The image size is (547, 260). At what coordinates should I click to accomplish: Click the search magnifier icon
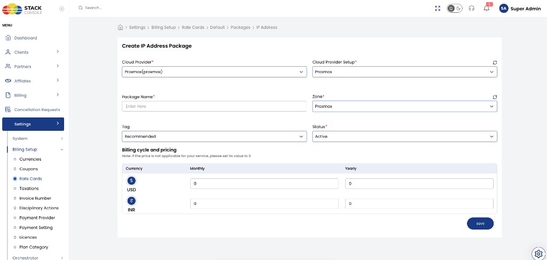81,7
